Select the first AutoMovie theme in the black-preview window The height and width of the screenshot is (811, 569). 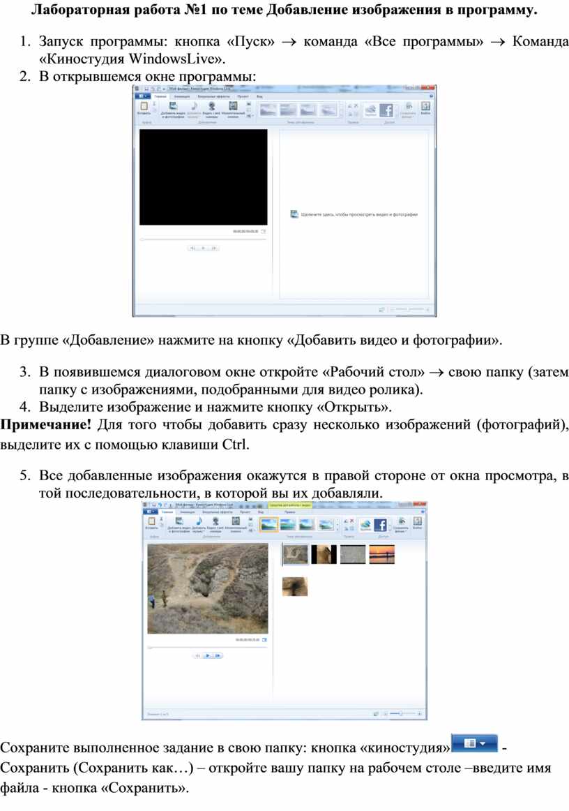point(268,110)
